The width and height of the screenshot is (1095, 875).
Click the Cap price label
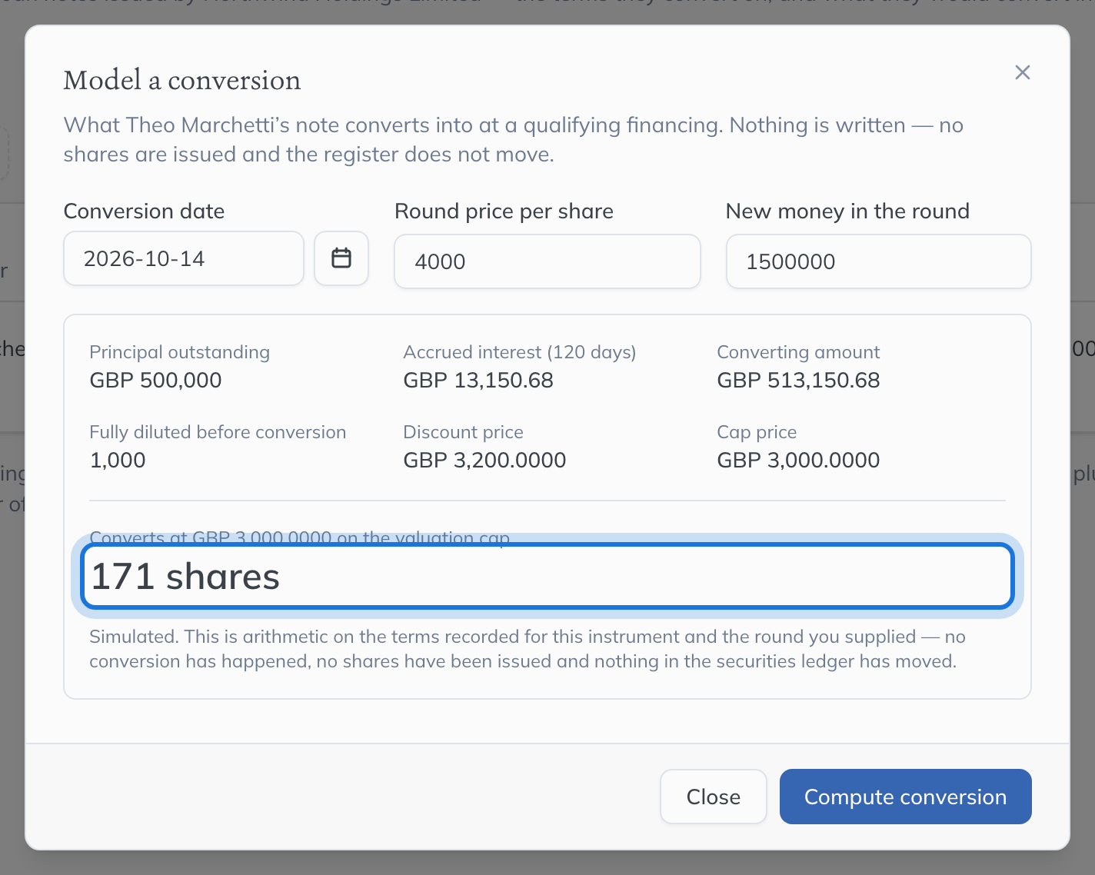point(757,432)
